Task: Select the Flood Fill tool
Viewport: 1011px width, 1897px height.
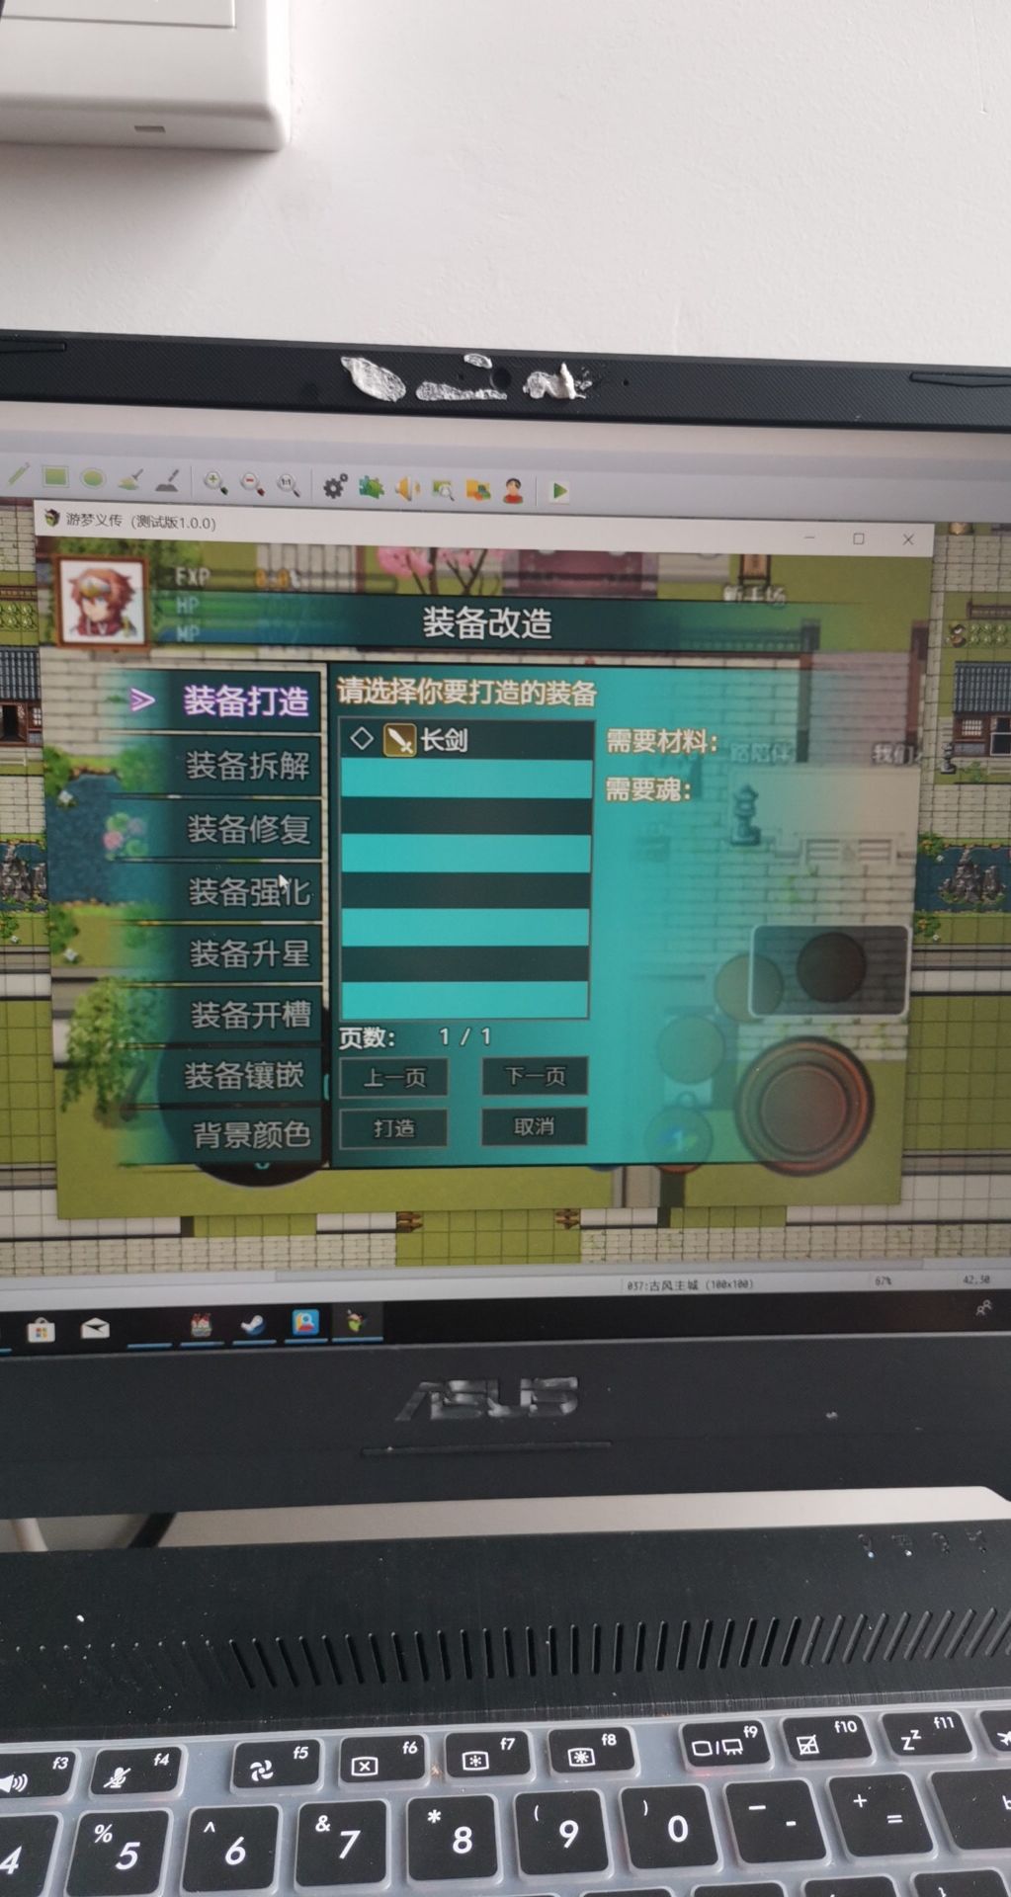Action: (x=130, y=479)
